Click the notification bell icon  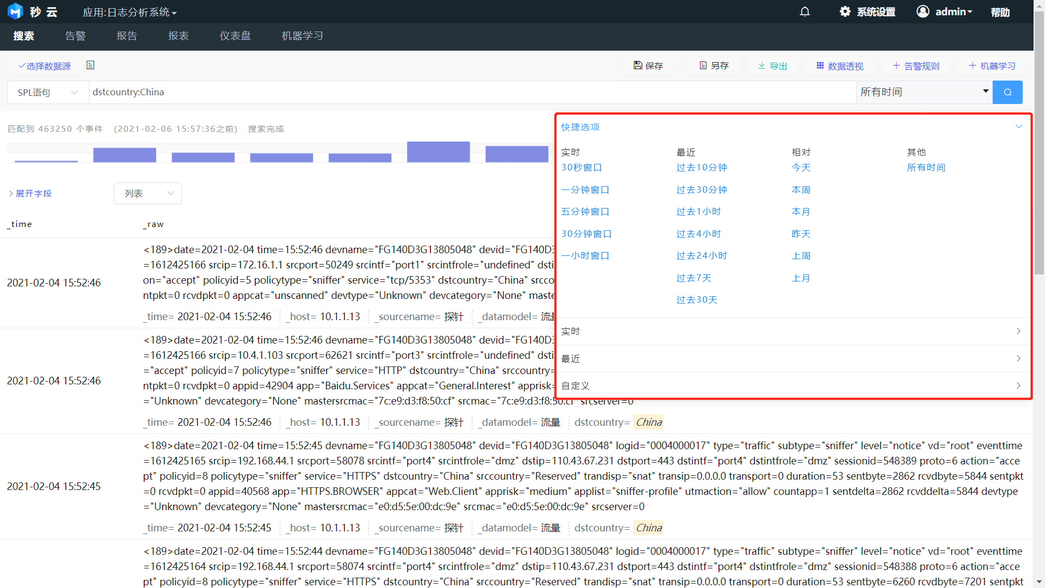click(804, 11)
